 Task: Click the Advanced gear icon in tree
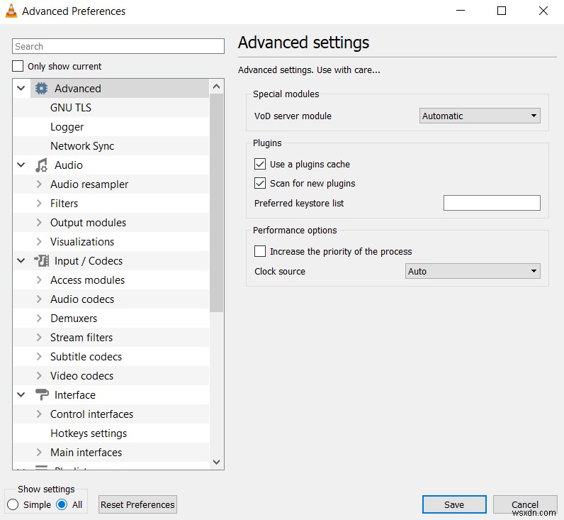coord(41,88)
